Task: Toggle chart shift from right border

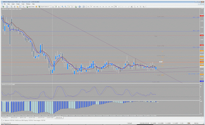Action: [72, 7]
